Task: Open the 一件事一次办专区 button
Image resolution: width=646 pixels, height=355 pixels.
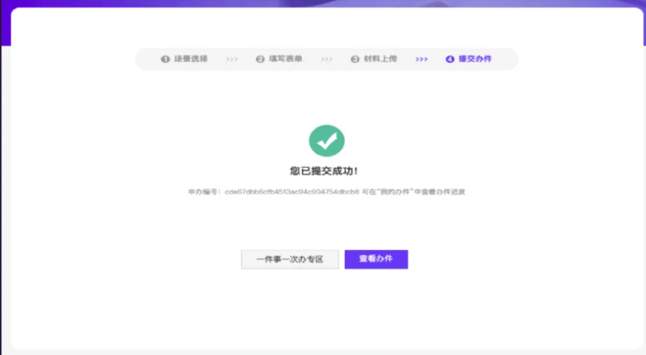Action: click(290, 259)
